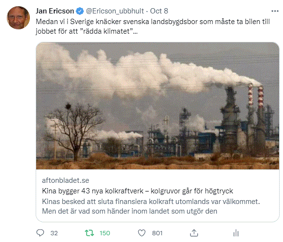This screenshot has height=242, width=283.
Task: Open Jan Ericson's profile picture
Action: (18, 18)
